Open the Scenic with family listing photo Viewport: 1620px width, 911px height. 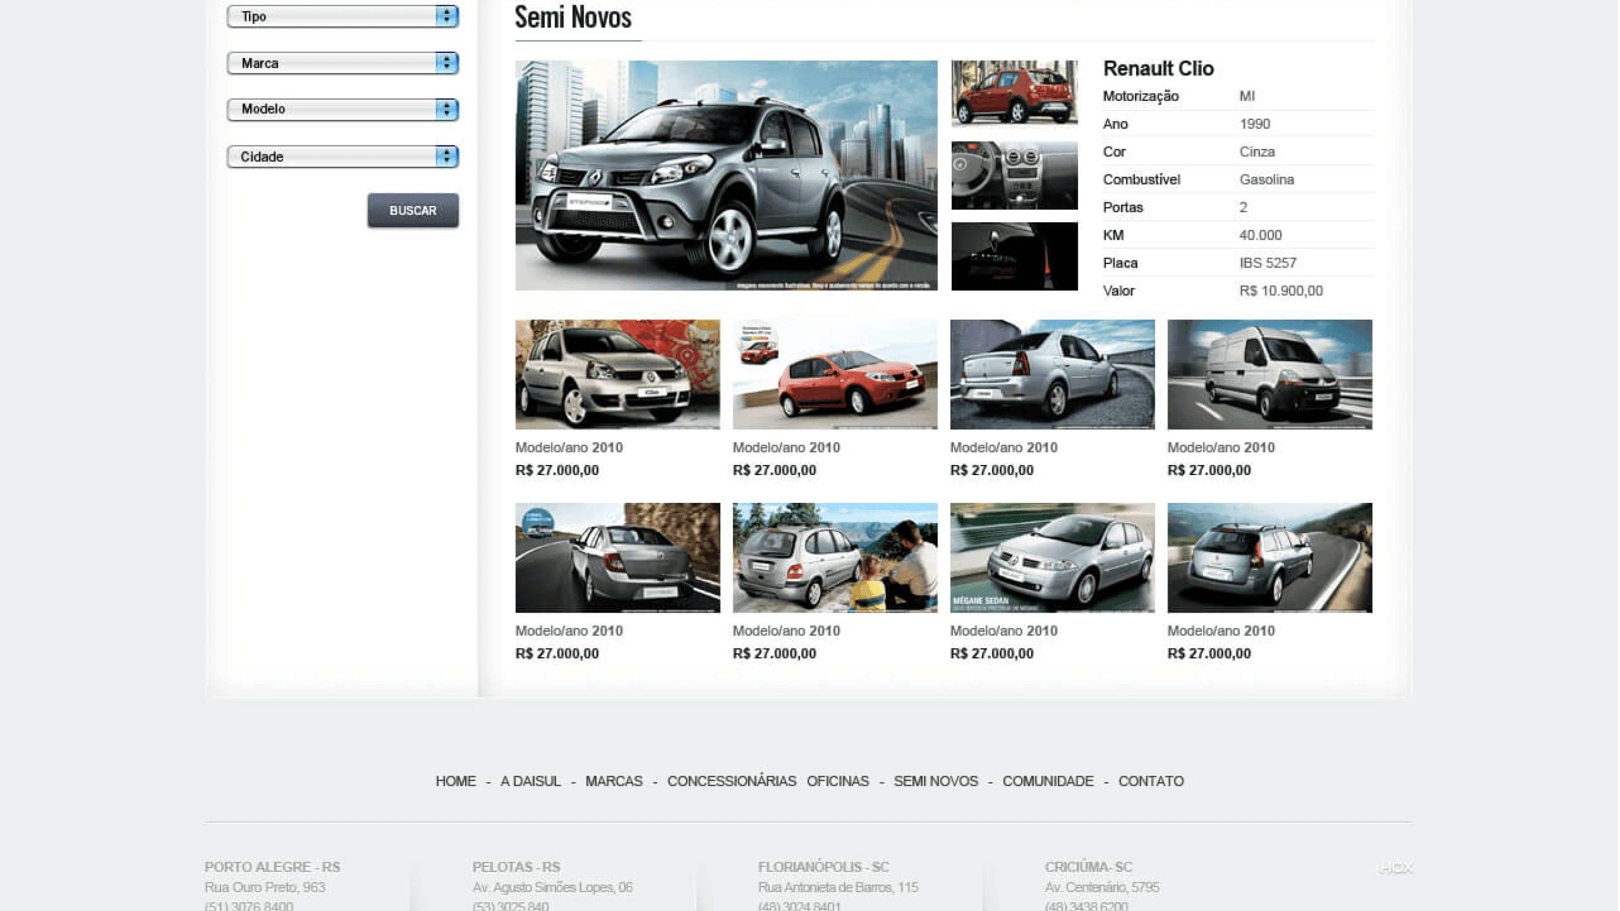point(835,558)
